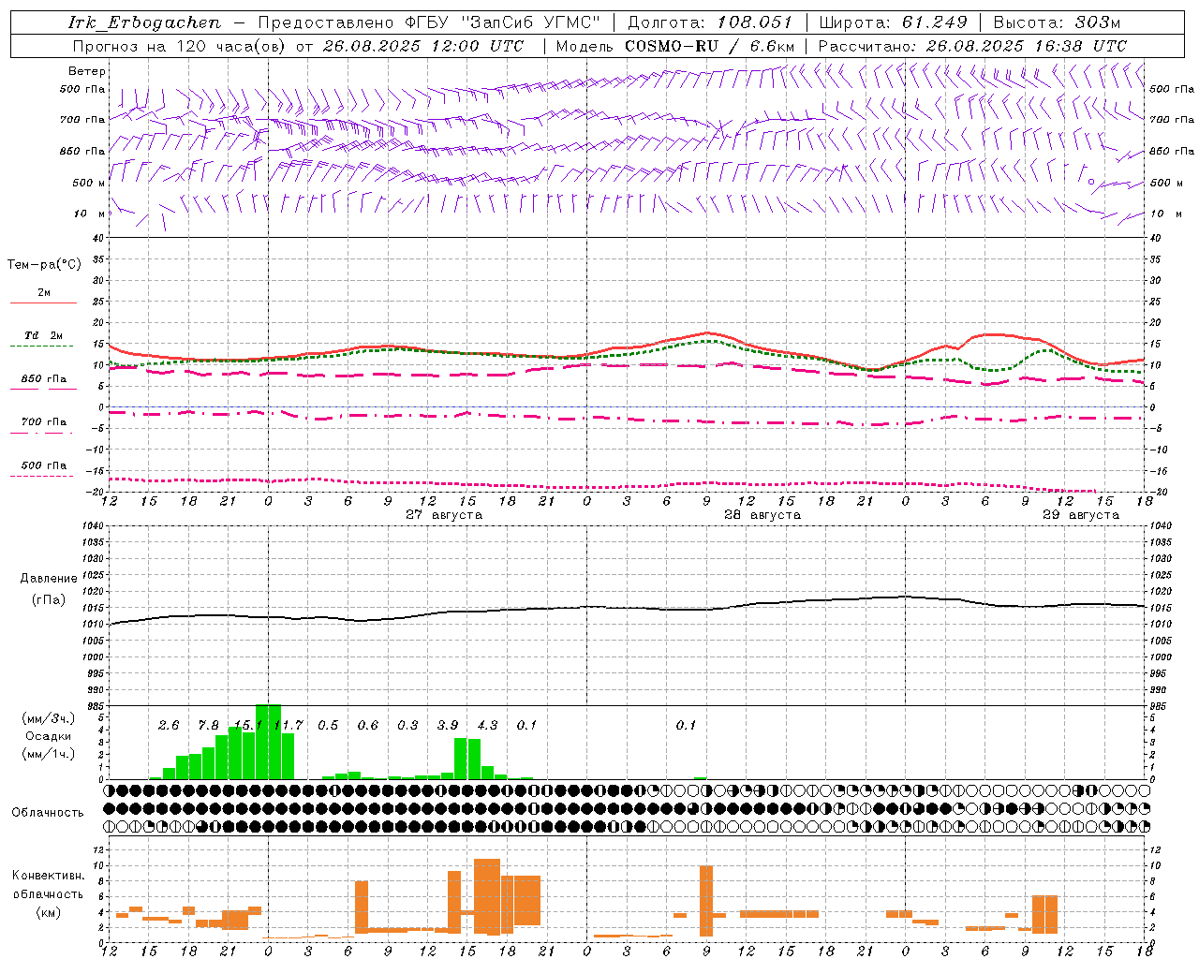This screenshot has height=959, width=1199.
Task: Click the "Осадки" precipitation label
Action: pos(48,737)
